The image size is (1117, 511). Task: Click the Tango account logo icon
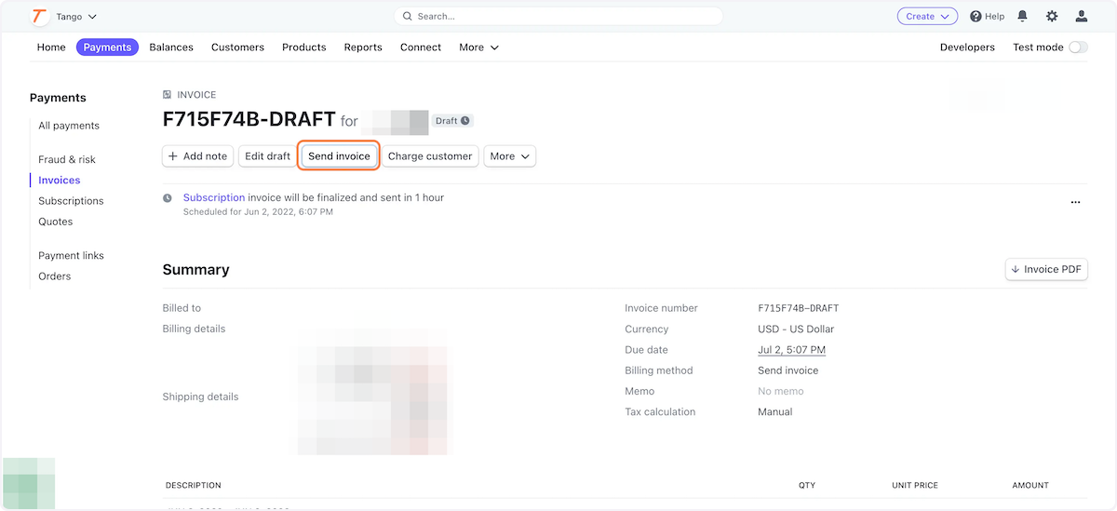[x=40, y=17]
